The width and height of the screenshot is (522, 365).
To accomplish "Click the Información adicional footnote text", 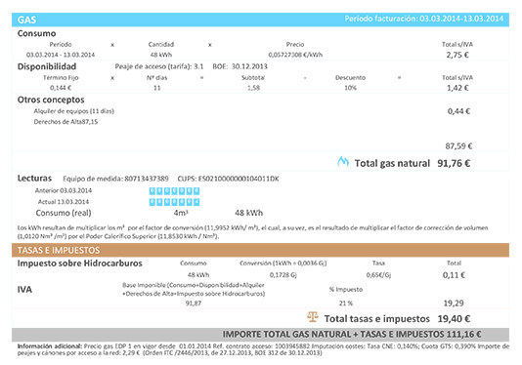I will point(263,349).
